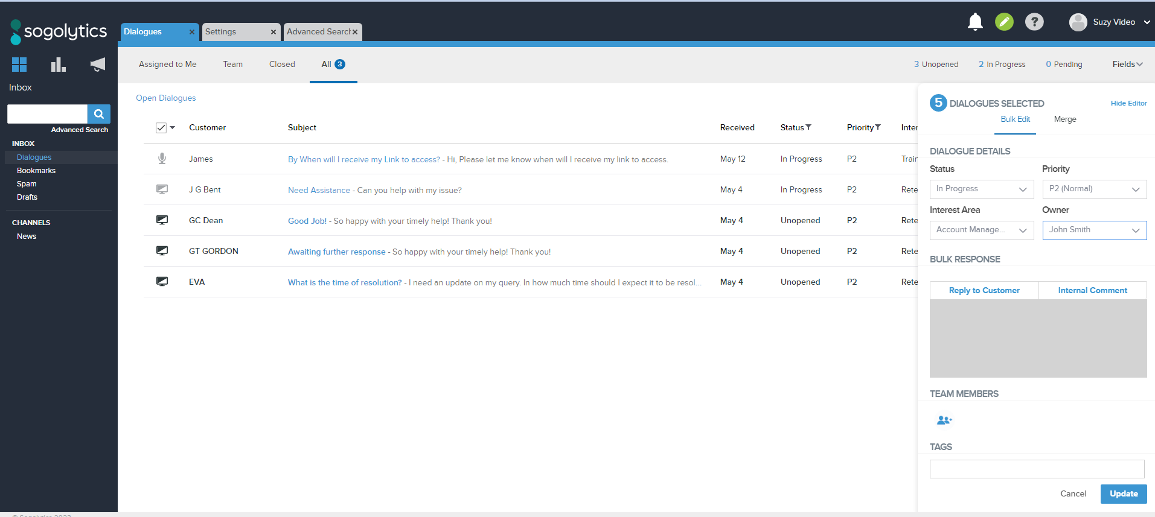Click the microphone icon in James row

162,159
